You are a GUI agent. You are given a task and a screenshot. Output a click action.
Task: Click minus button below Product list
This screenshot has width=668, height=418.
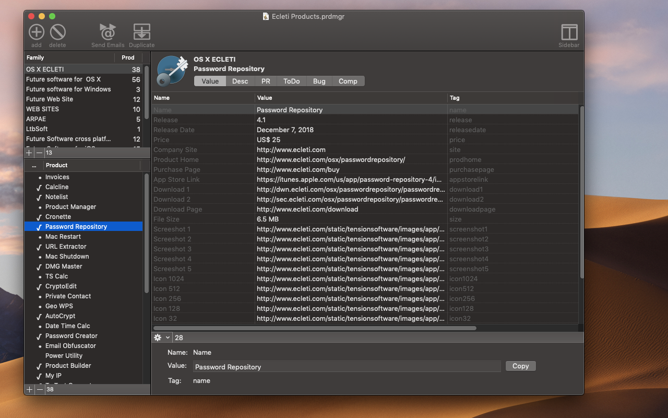[40, 389]
